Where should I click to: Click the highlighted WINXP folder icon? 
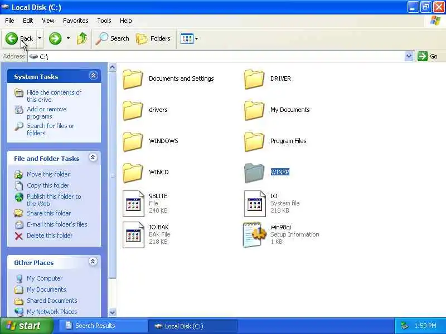pyautogui.click(x=254, y=173)
